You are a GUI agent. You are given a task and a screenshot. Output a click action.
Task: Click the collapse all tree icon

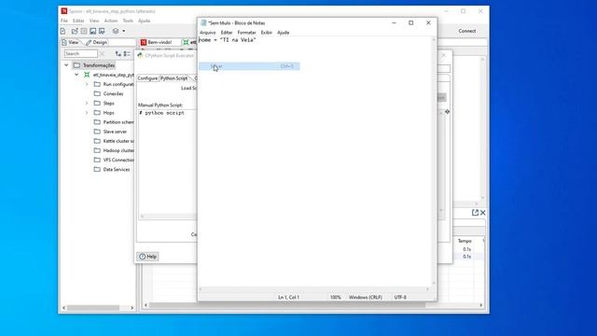tap(127, 54)
